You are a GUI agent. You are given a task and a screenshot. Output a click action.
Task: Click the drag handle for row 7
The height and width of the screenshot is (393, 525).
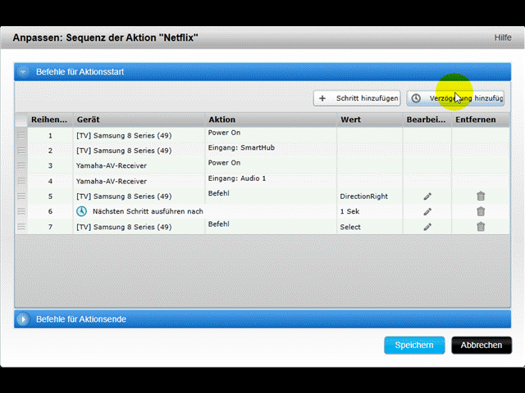[x=21, y=227]
